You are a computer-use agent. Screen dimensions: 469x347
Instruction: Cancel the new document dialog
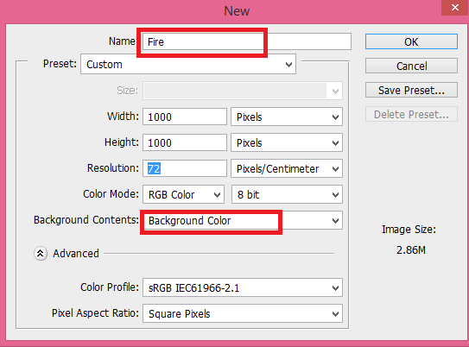411,66
